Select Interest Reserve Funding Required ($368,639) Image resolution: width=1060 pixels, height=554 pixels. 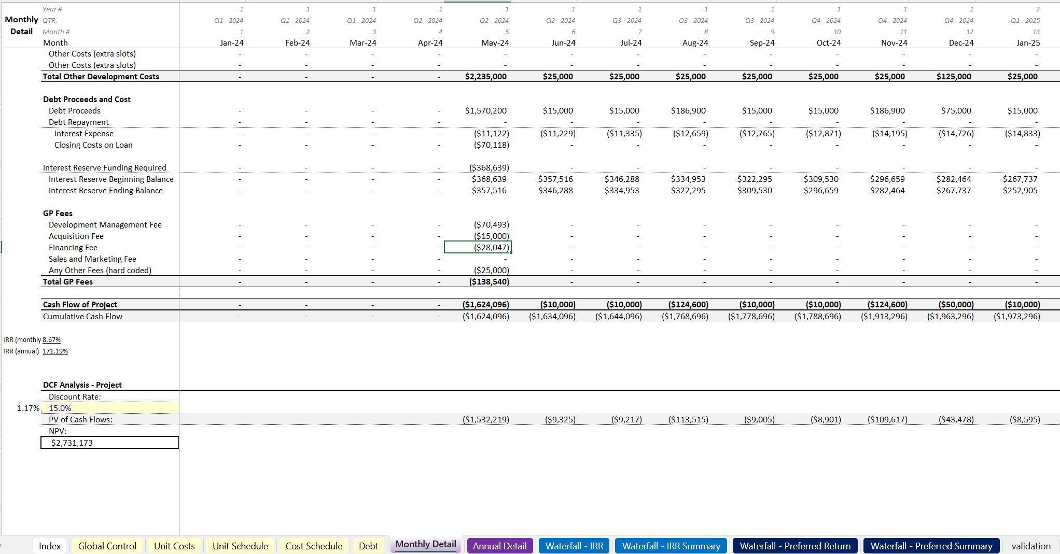coord(489,167)
